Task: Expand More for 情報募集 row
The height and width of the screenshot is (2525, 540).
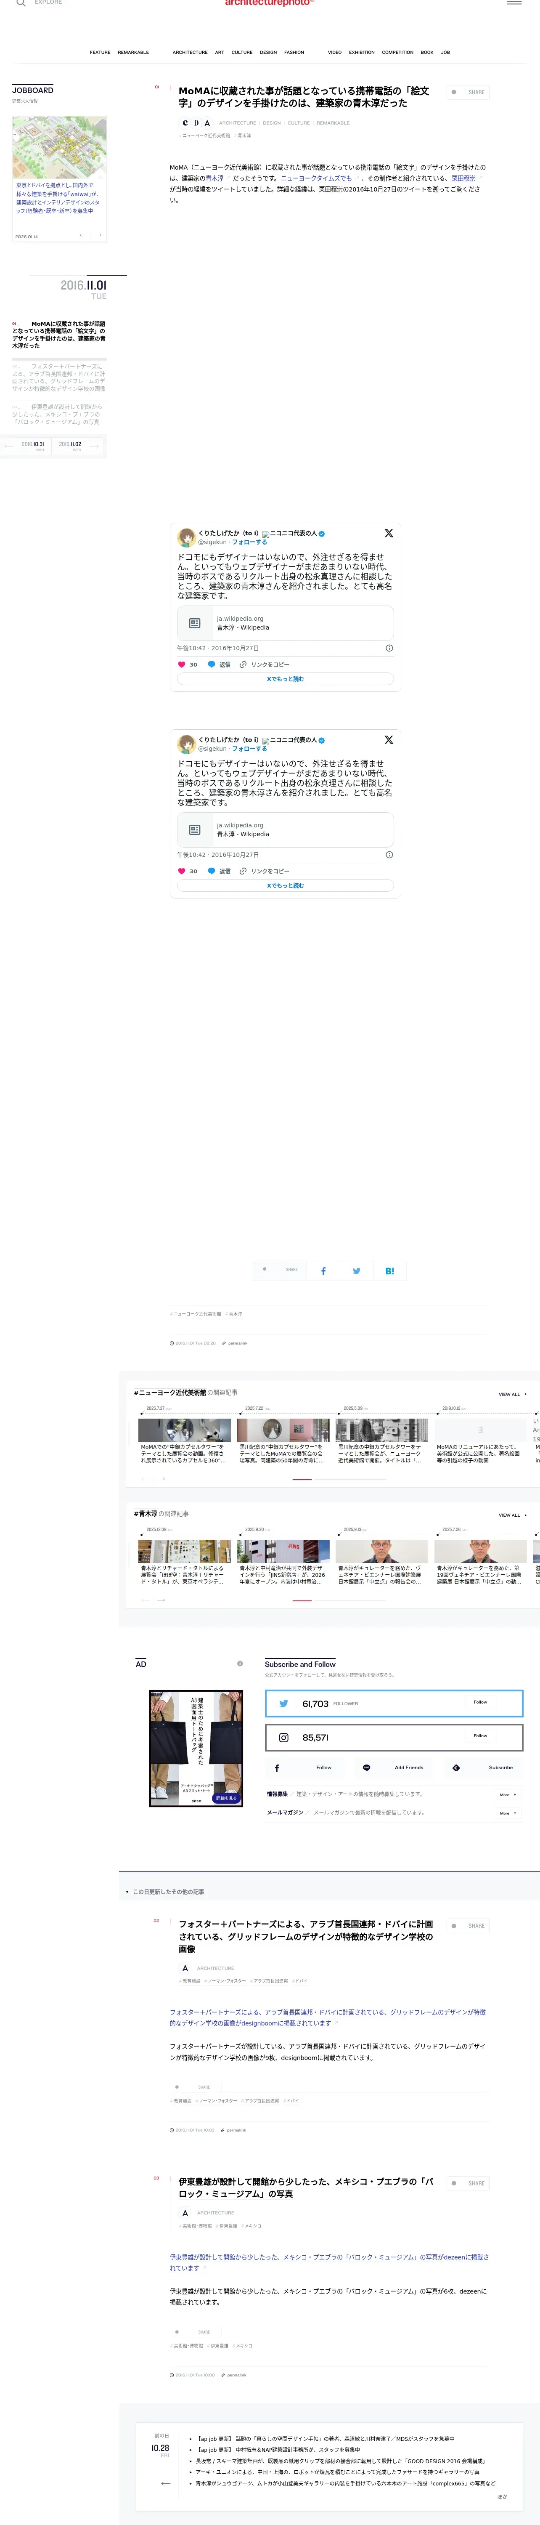Action: [508, 1795]
